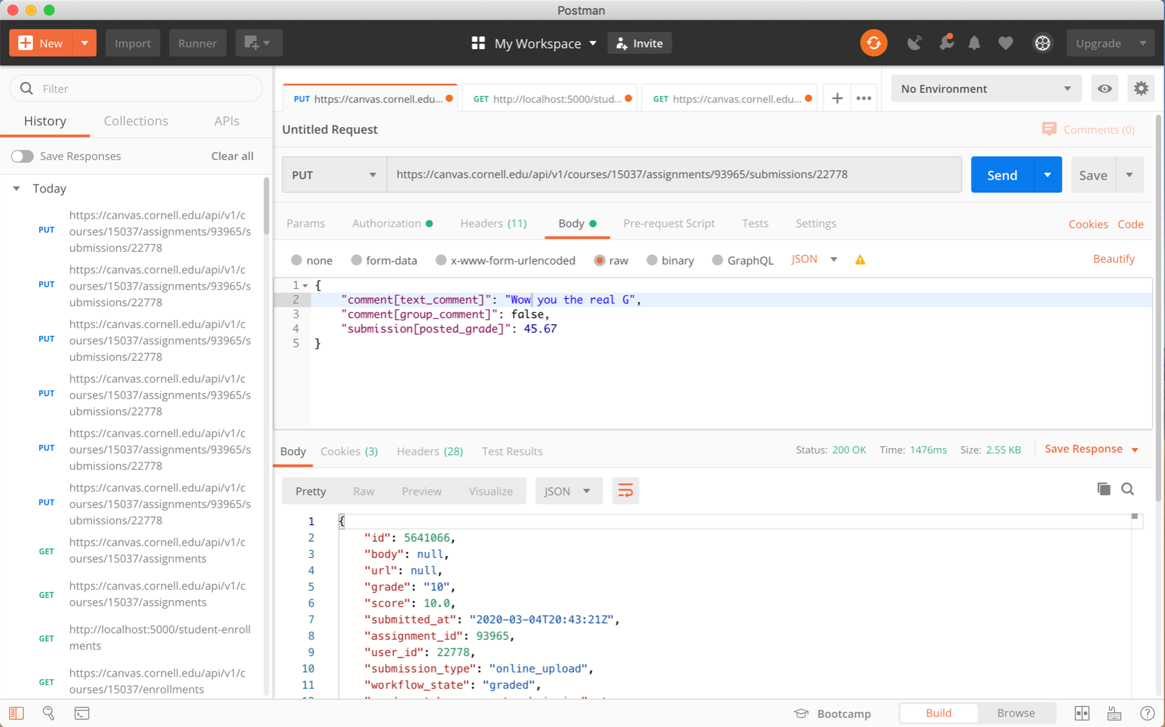Expand the No Environment dropdown
The width and height of the screenshot is (1165, 727).
pos(985,89)
